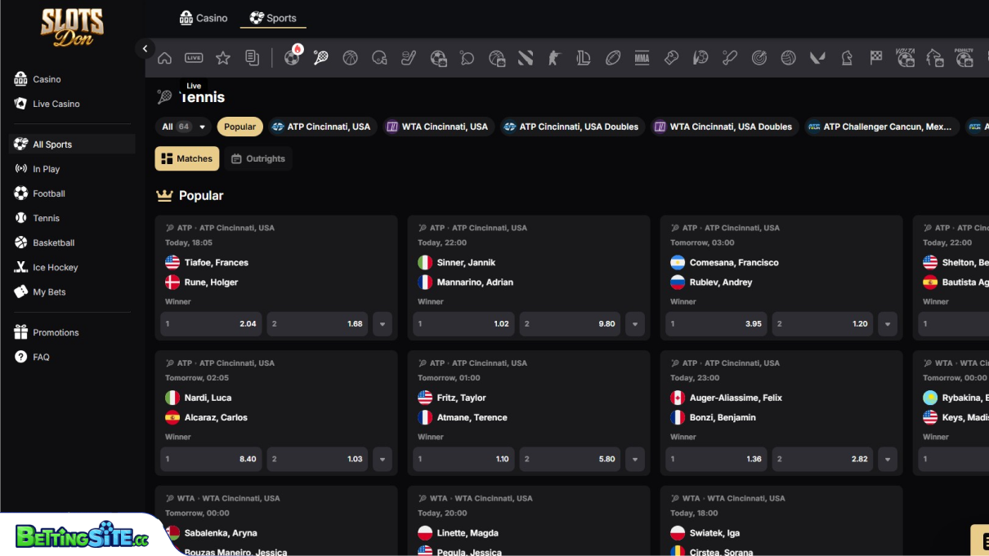989x556 pixels.
Task: Click the Favorites star icon in the toolbar
Action: click(x=222, y=58)
